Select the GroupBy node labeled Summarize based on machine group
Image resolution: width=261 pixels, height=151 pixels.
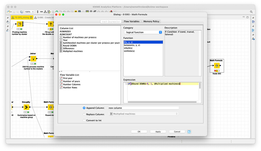(27, 107)
